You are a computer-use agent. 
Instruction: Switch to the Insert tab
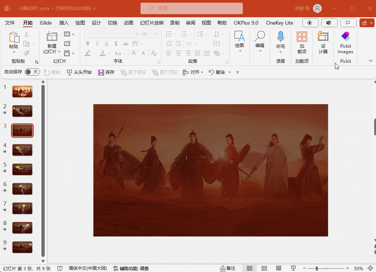(x=64, y=23)
